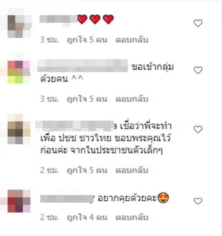The height and width of the screenshot is (236, 222).
Task: Reply to the hearts comment via ตอบกลับ
Action: click(x=132, y=40)
